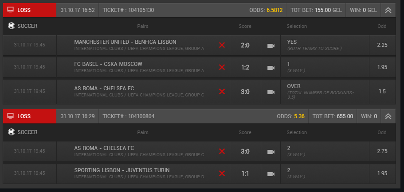Click red X beside Sporting Lisbon - Juventus Turin
This screenshot has width=404, height=192.
[x=222, y=173]
